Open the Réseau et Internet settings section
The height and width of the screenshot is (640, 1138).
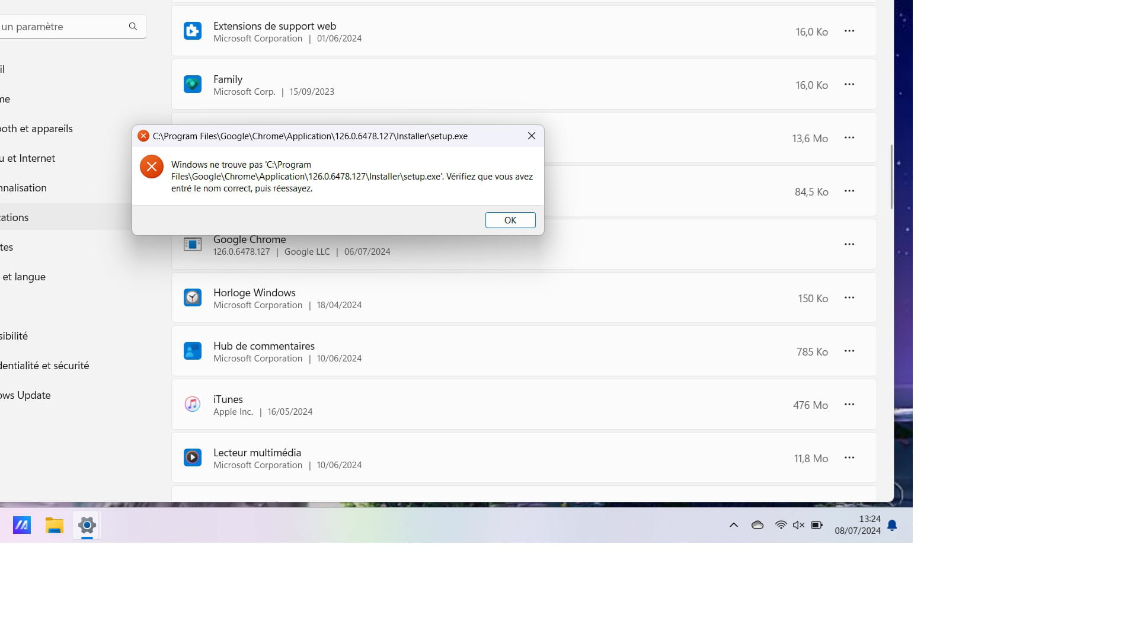click(x=65, y=158)
